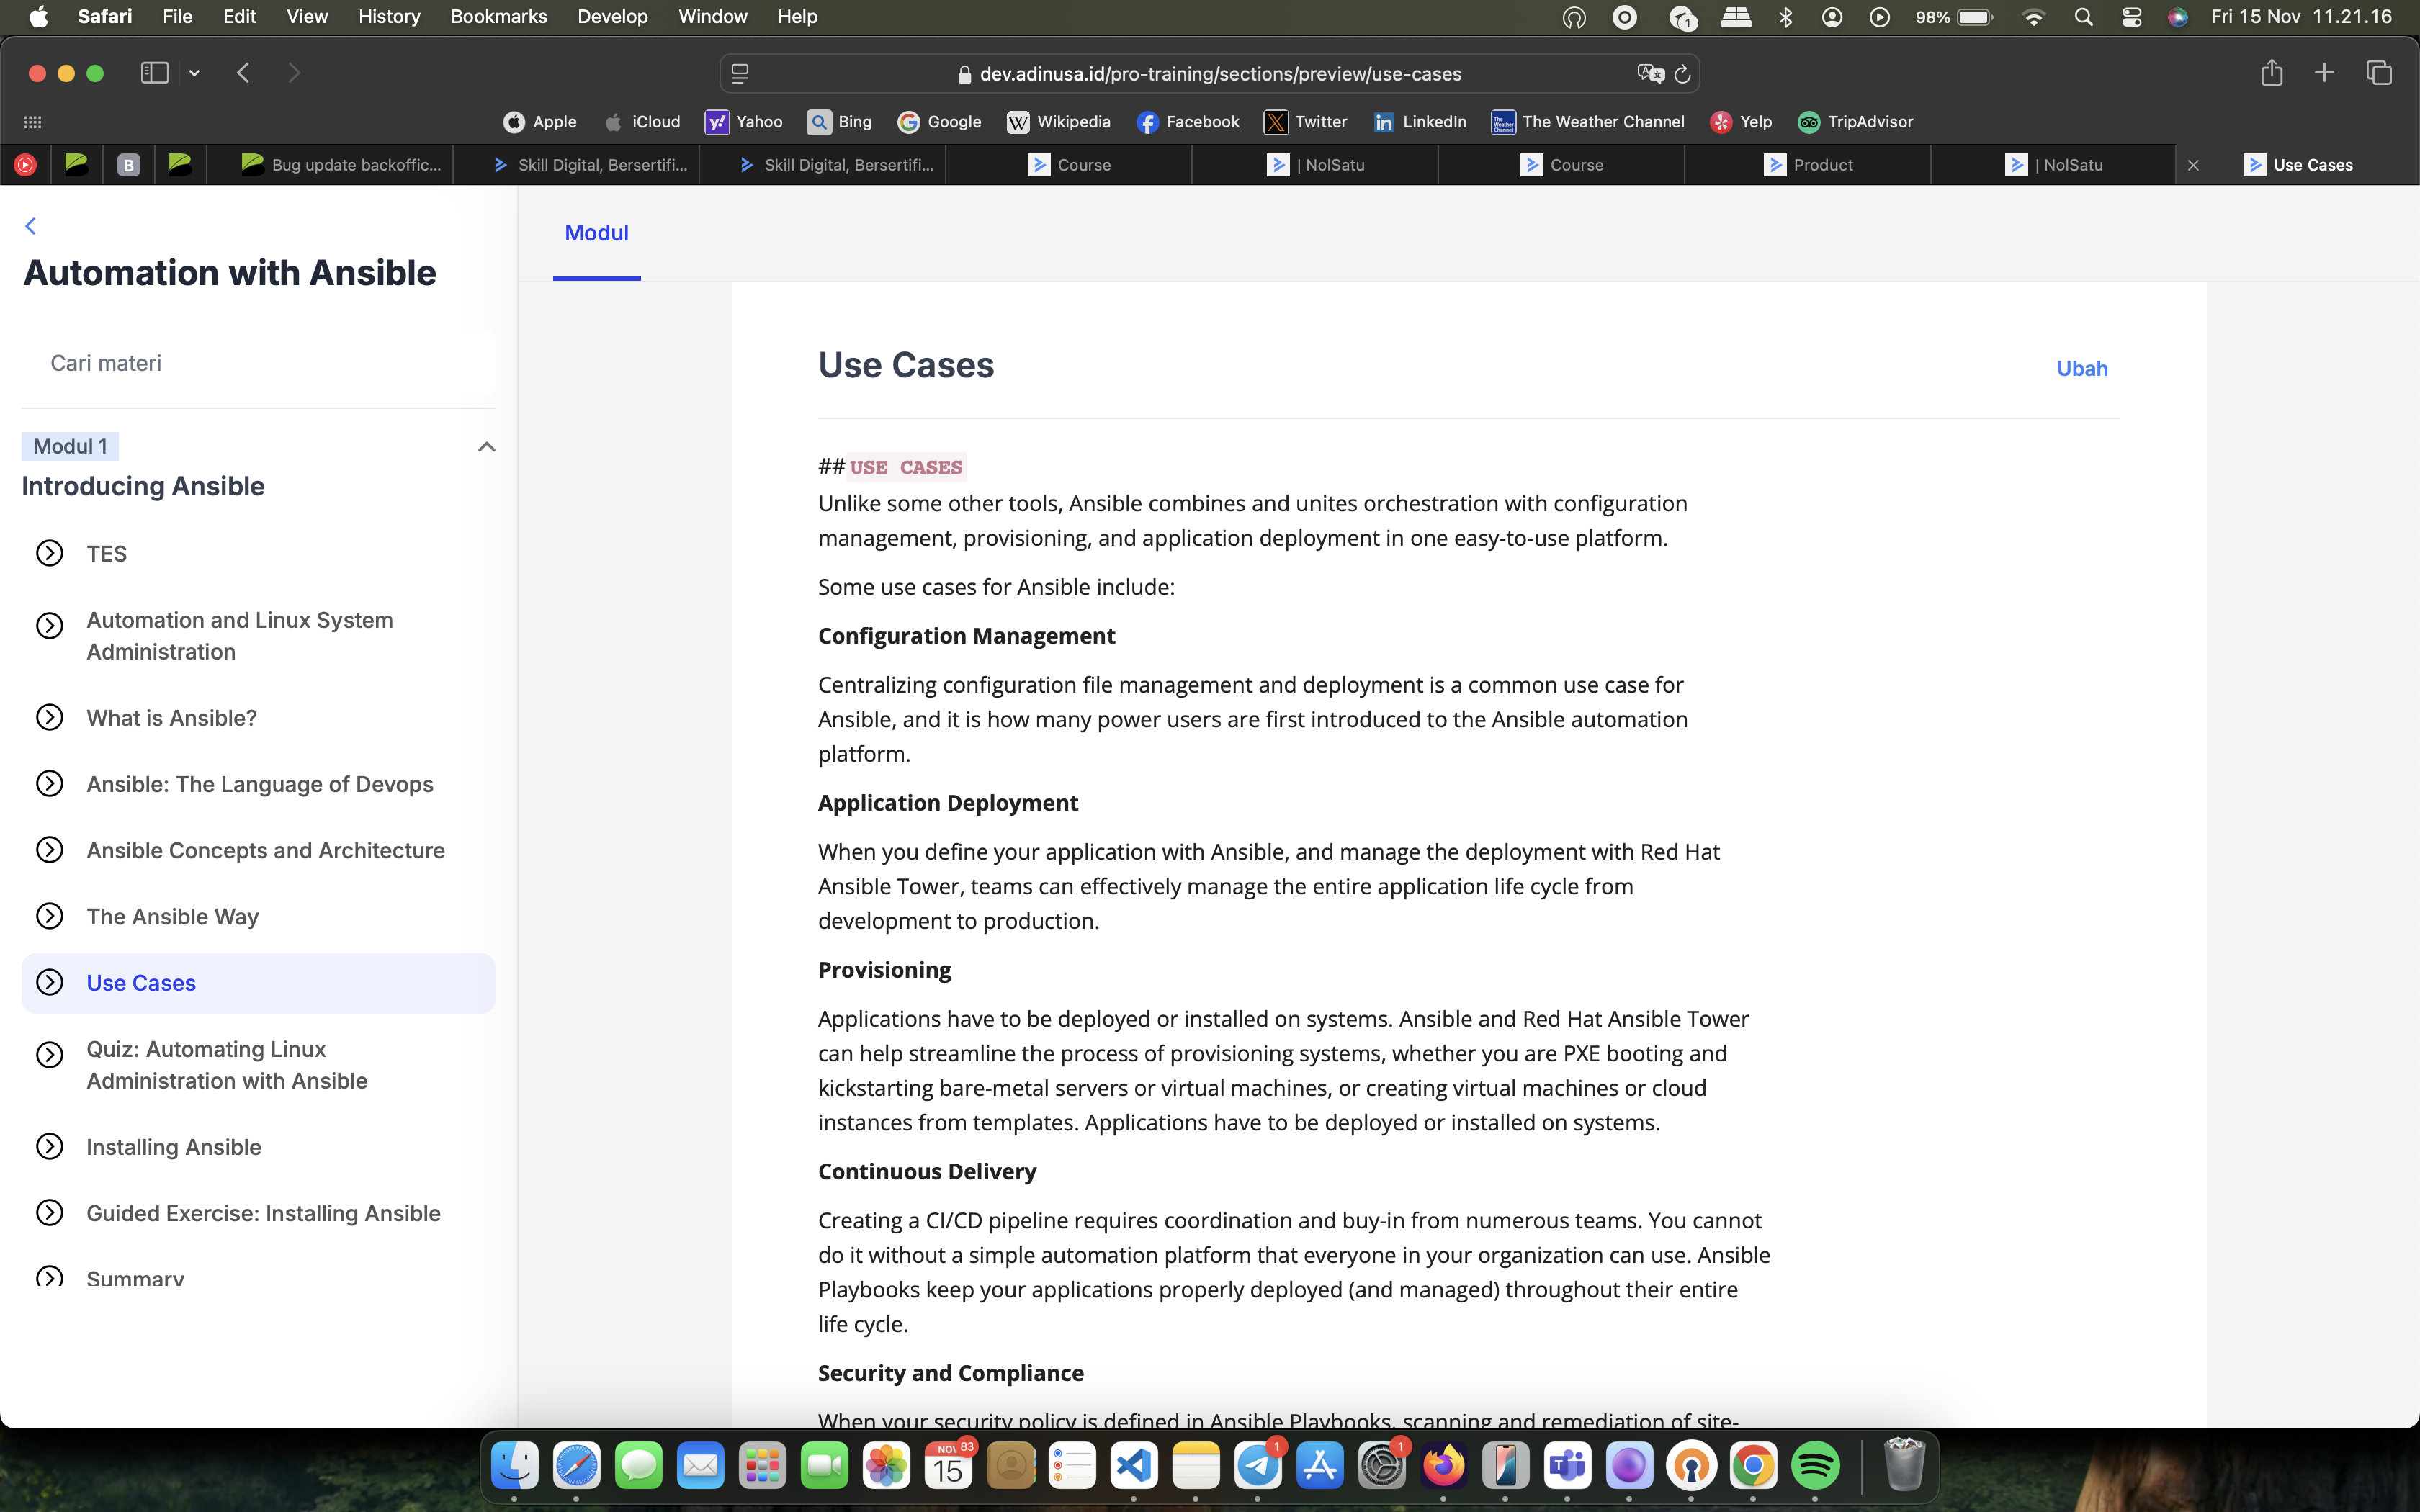Go forward with Safari forward arrow

point(293,73)
